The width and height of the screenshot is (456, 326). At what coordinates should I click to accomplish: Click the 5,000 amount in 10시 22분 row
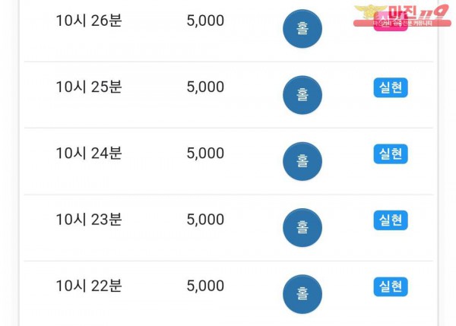pos(205,286)
